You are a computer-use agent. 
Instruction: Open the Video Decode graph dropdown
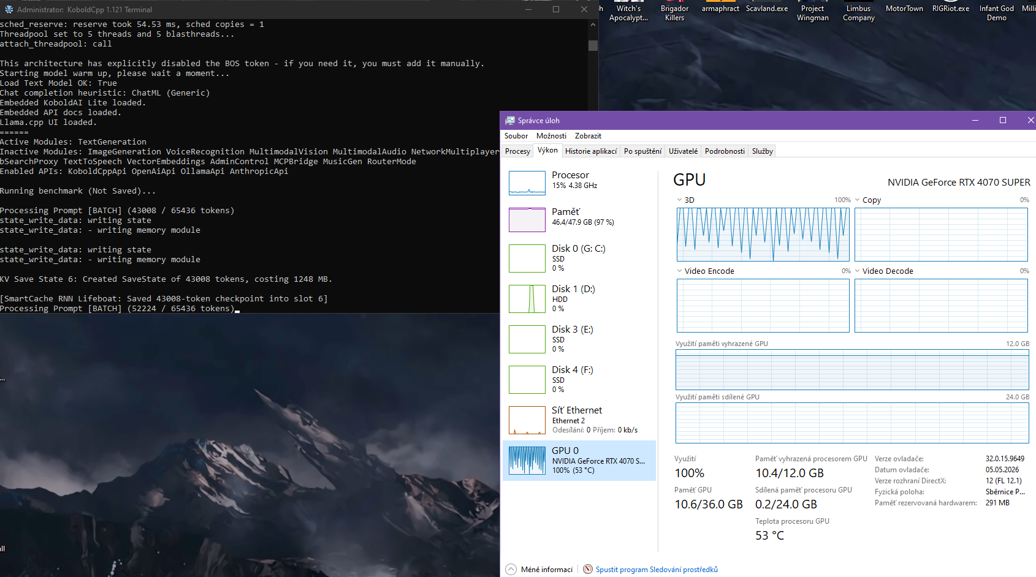pos(857,271)
